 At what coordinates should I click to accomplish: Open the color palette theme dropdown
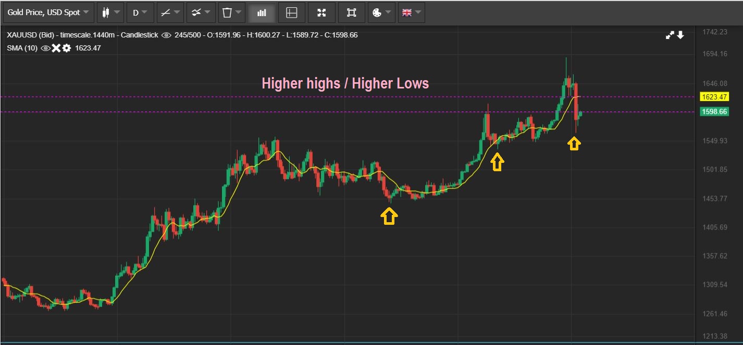click(381, 12)
